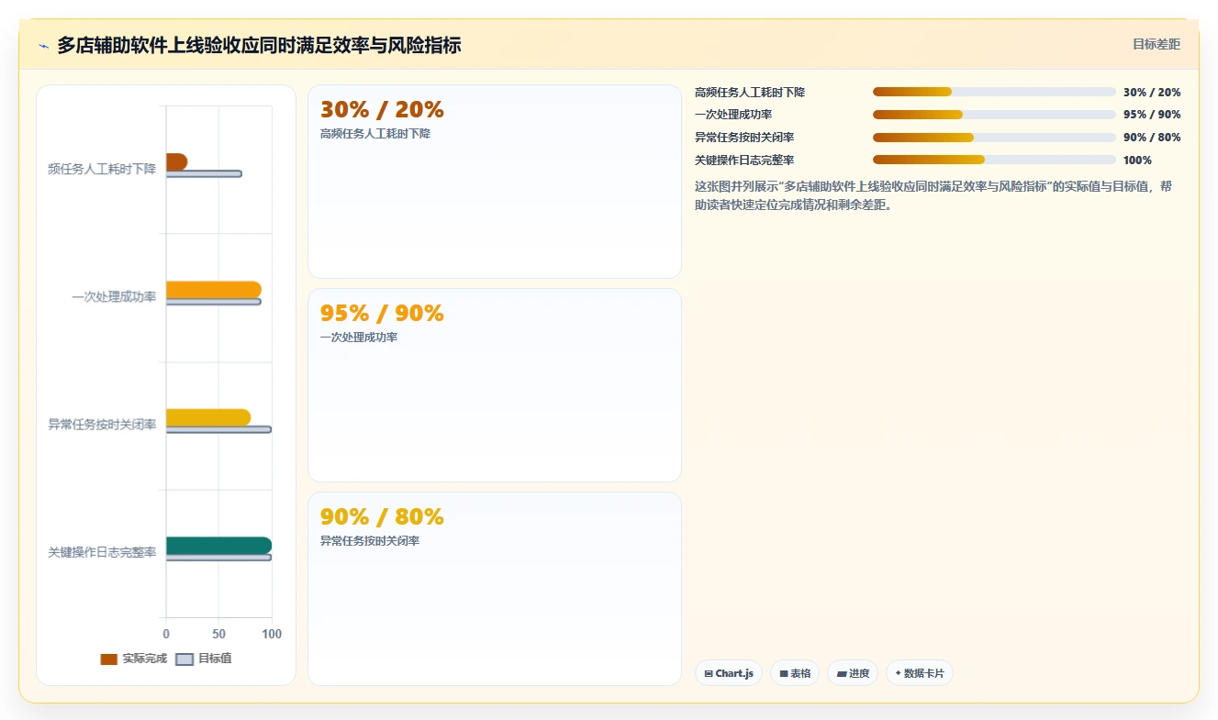Screen dimensions: 1218x720
Task: Click the 高频任务人工耗时下降 card caption
Action: (375, 134)
